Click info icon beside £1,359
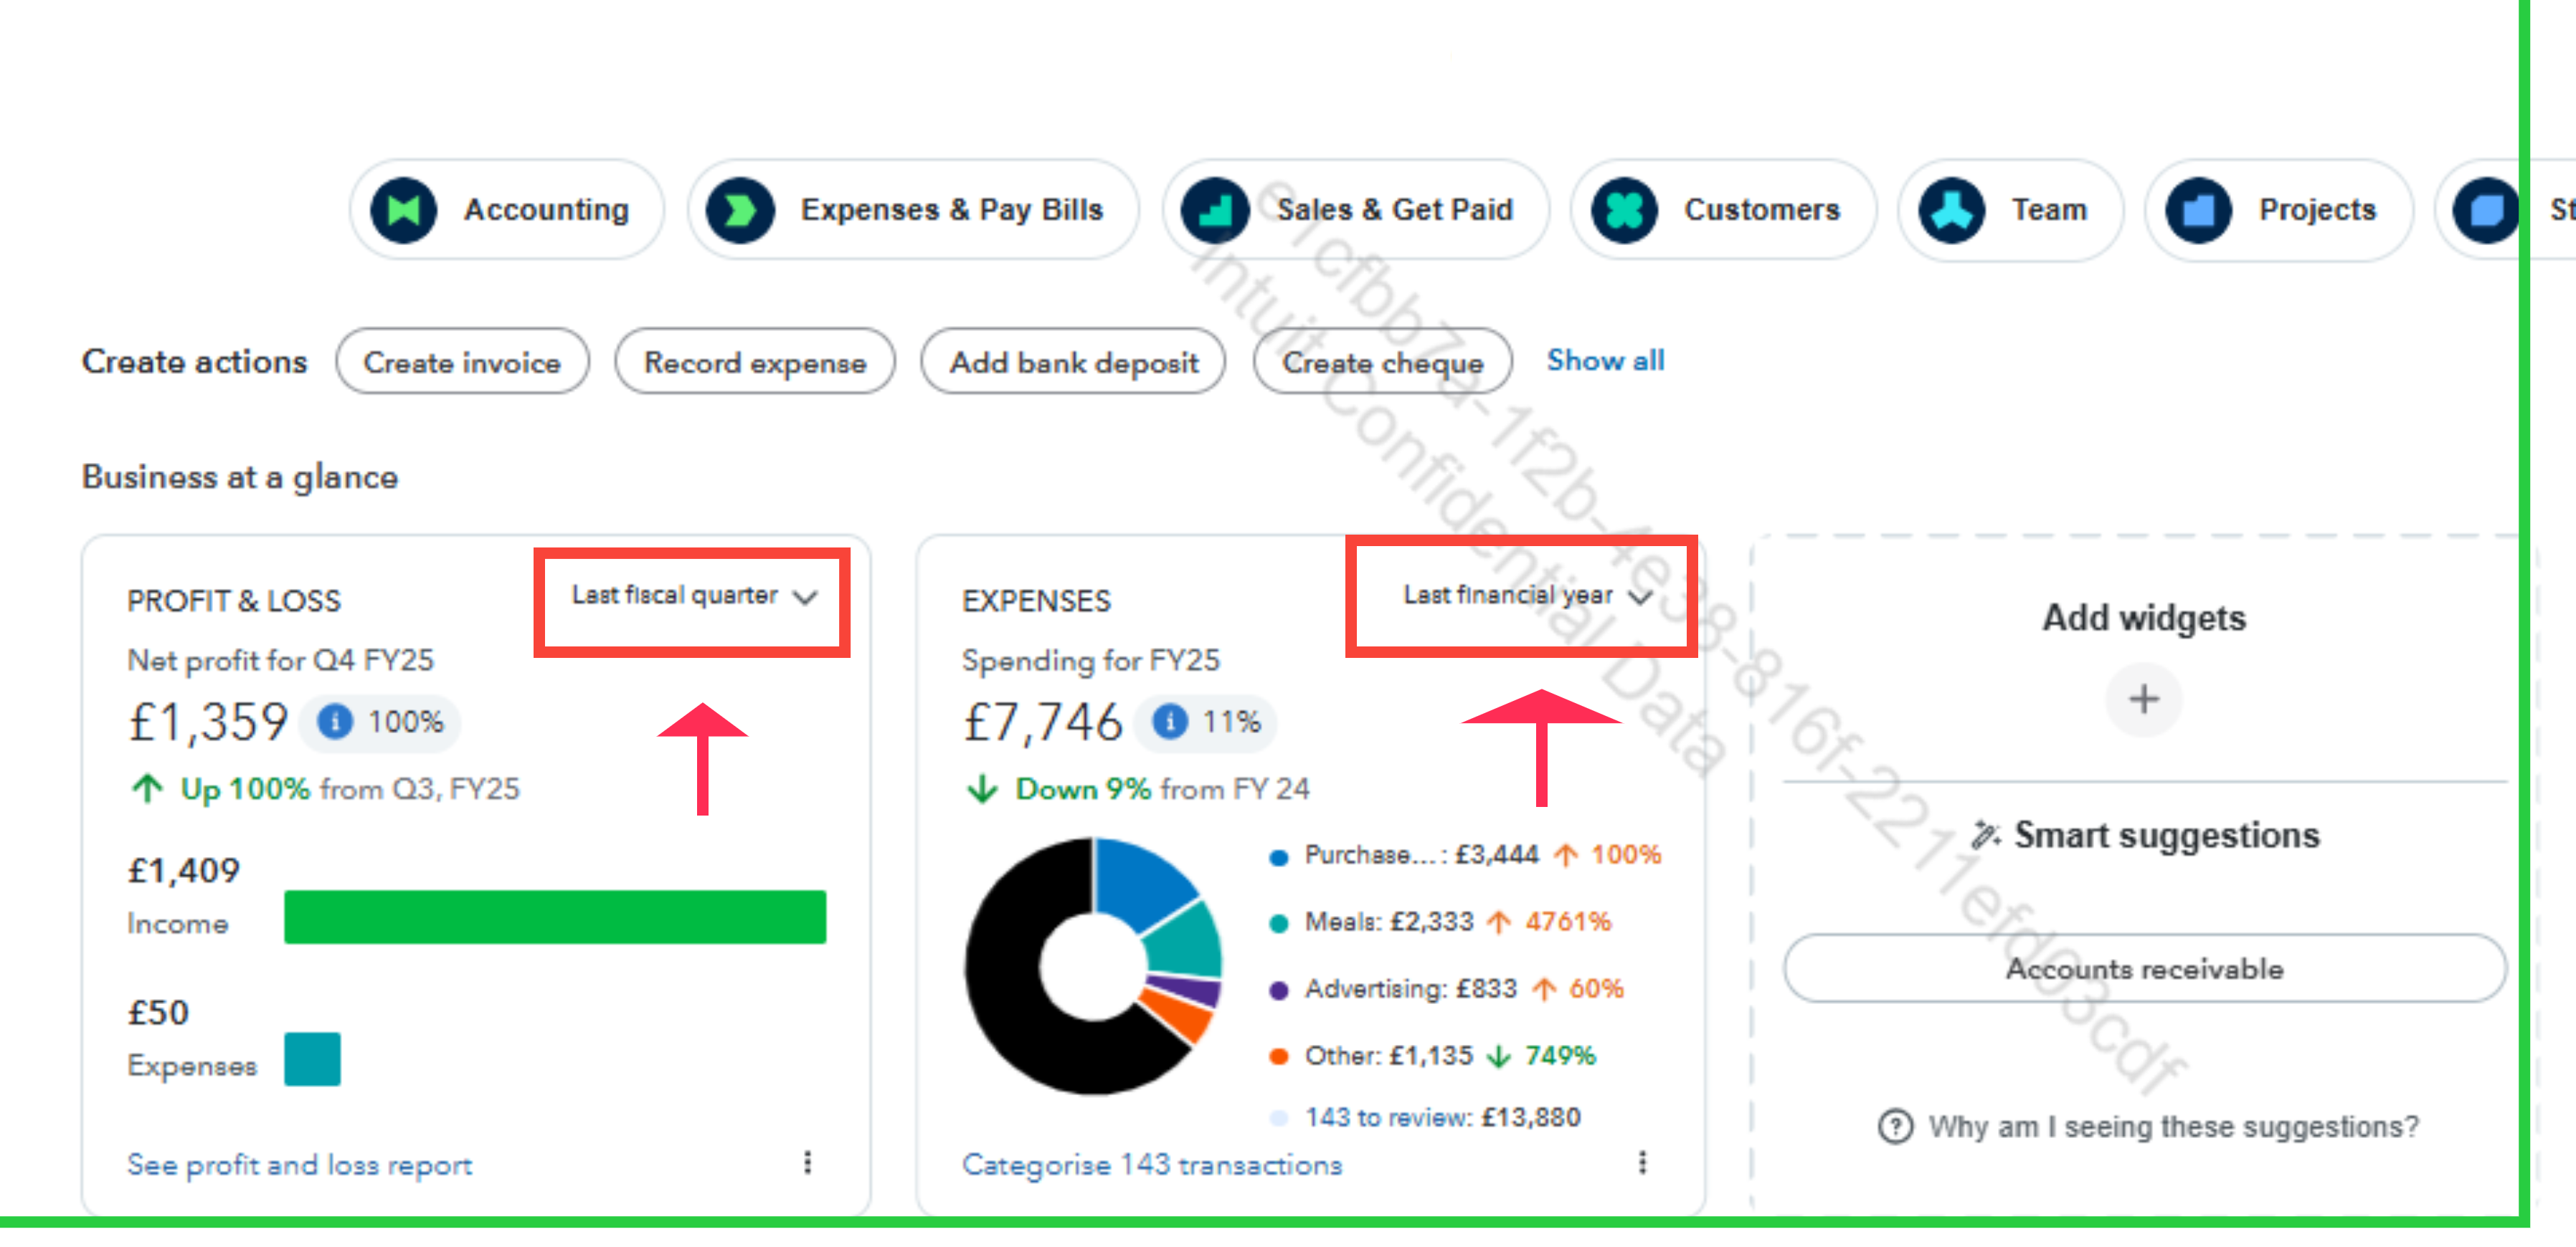The height and width of the screenshot is (1247, 2576). pyautogui.click(x=335, y=722)
